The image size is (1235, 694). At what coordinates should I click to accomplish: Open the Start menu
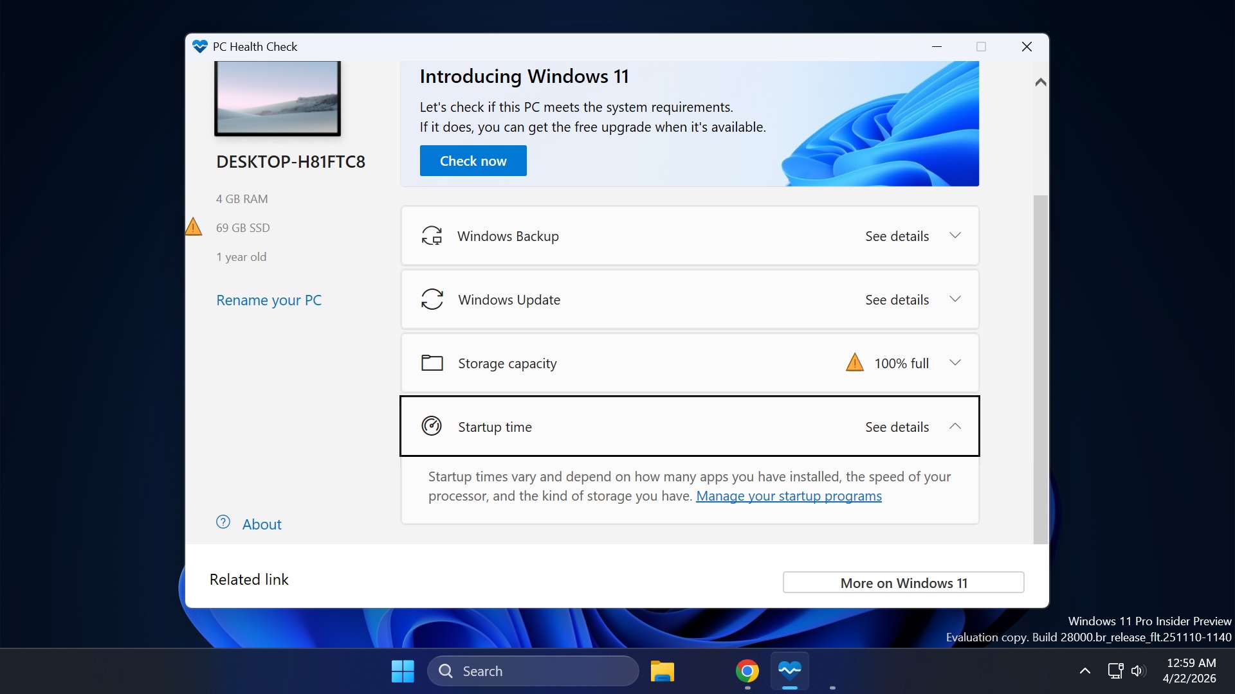click(402, 670)
